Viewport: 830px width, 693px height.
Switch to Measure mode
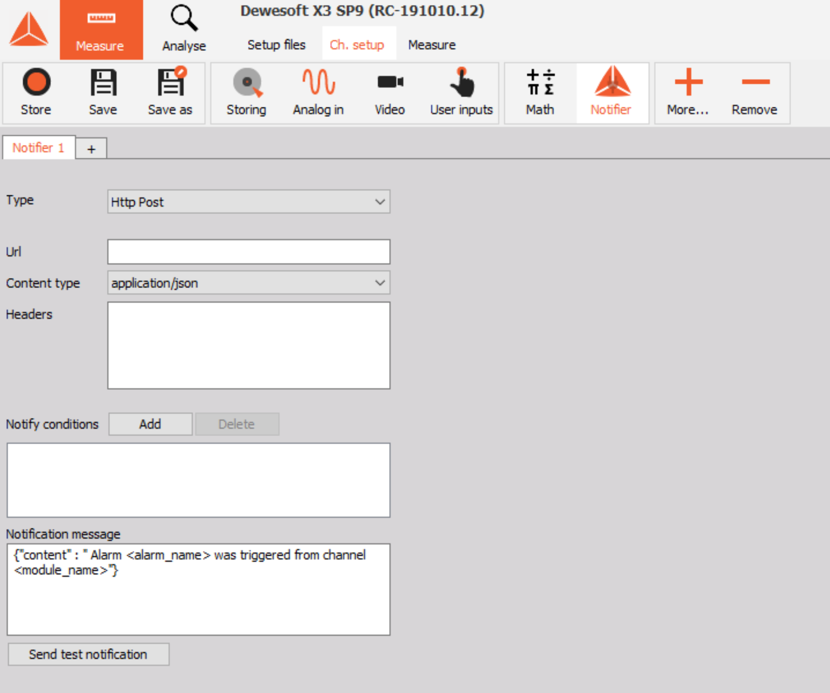[x=101, y=30]
